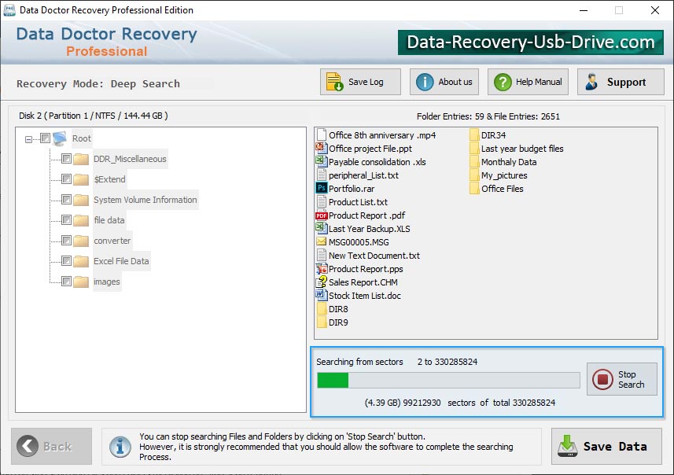Screen dimensions: 674x475
Task: Click the Payable consolidation .xls Excel icon
Action: 322,162
